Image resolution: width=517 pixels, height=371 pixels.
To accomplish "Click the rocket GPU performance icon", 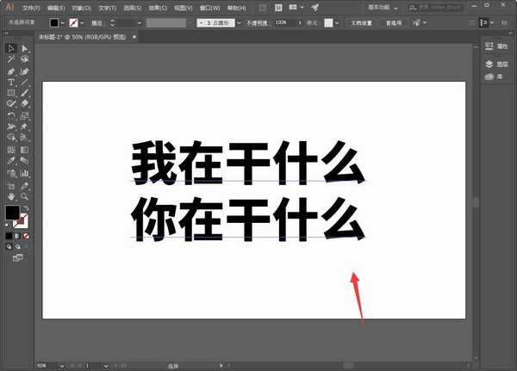I will tap(315, 7).
